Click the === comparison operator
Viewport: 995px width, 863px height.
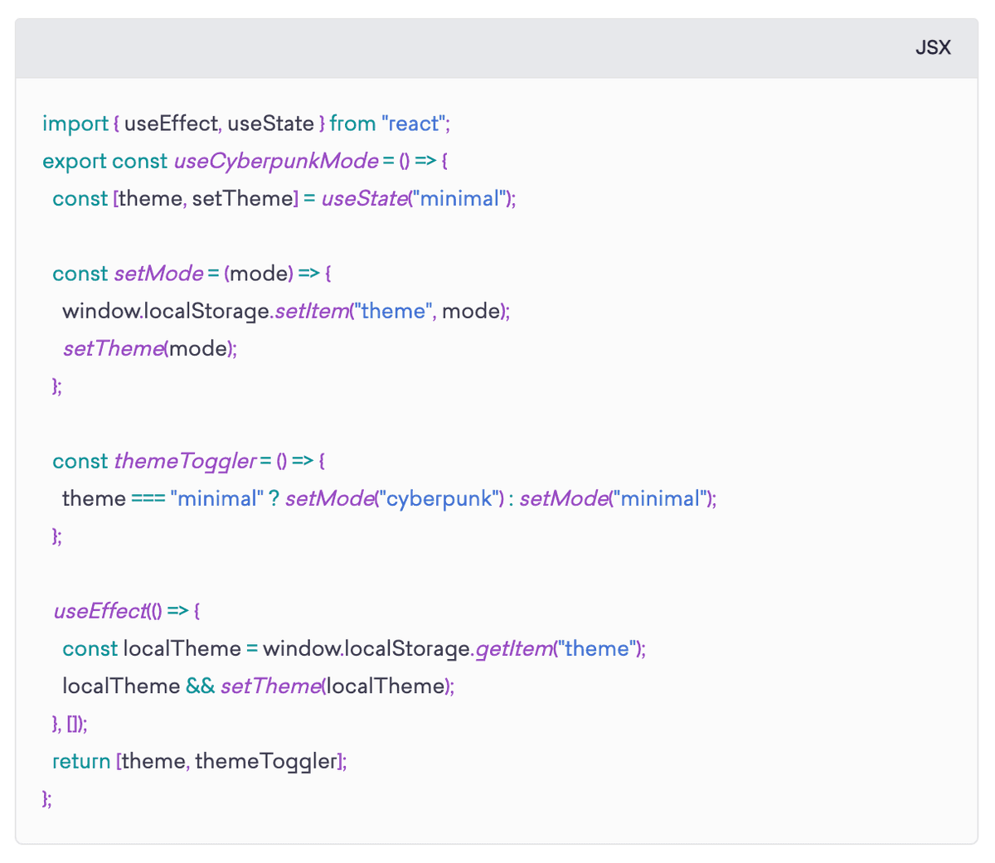coord(148,498)
